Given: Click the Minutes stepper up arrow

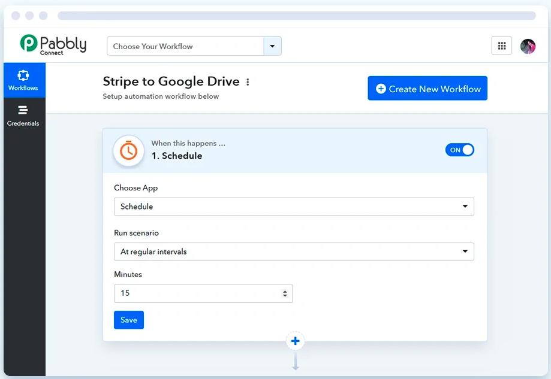Looking at the screenshot, I should [285, 291].
